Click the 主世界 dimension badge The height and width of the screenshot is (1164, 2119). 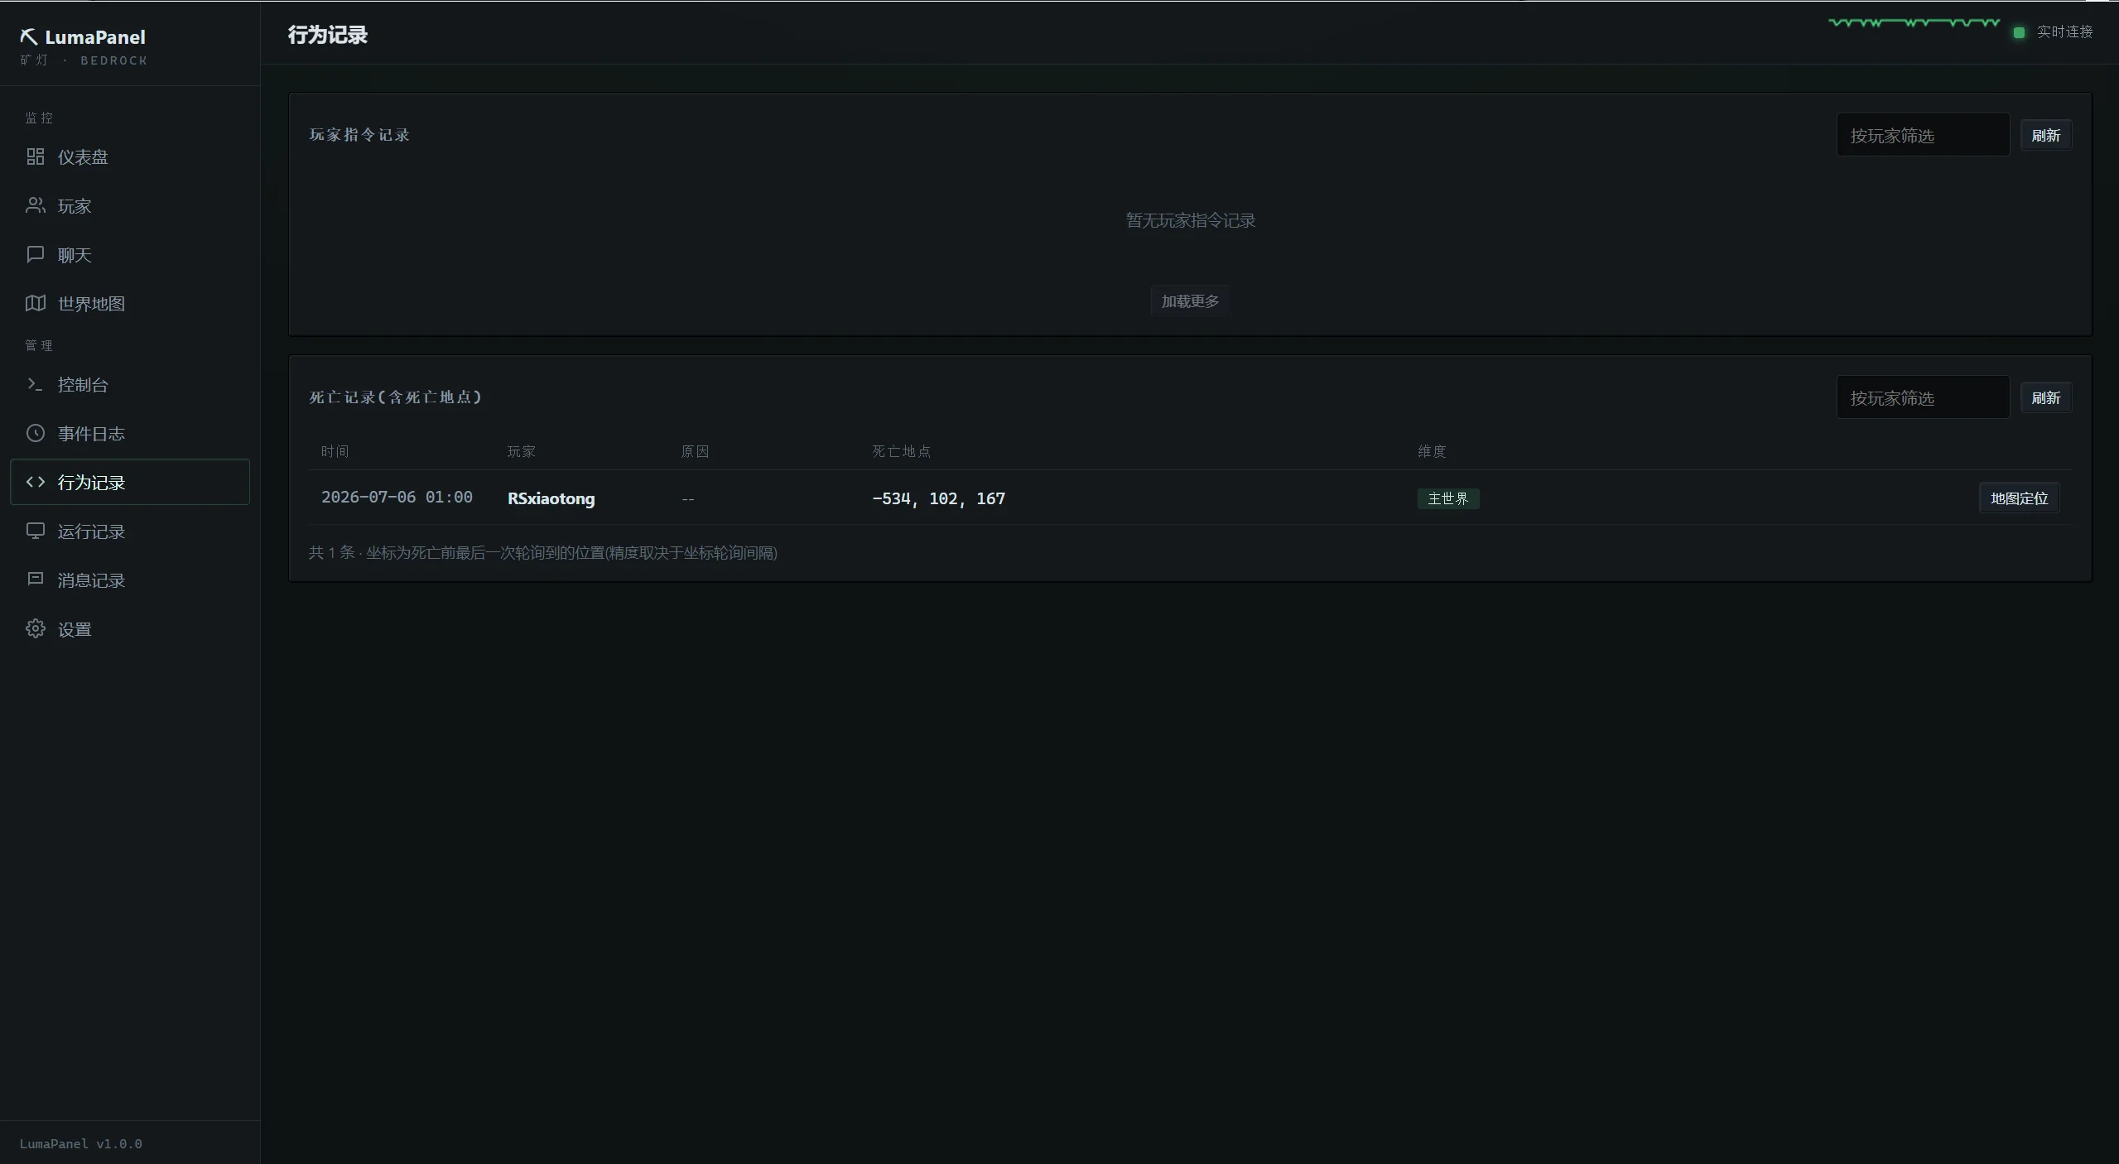click(x=1448, y=498)
